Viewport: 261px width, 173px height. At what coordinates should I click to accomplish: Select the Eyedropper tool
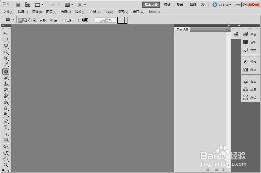click(x=6, y=64)
